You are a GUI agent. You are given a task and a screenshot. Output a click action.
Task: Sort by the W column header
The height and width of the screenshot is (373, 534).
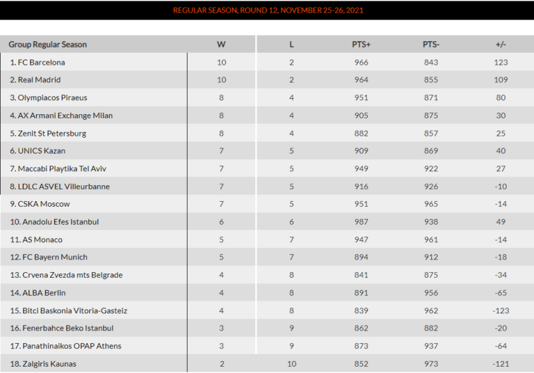click(221, 45)
